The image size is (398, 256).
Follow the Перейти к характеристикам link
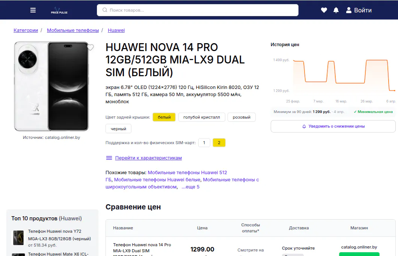[148, 158]
